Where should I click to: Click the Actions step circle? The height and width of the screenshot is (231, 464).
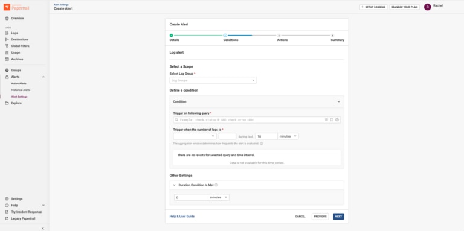click(x=279, y=36)
